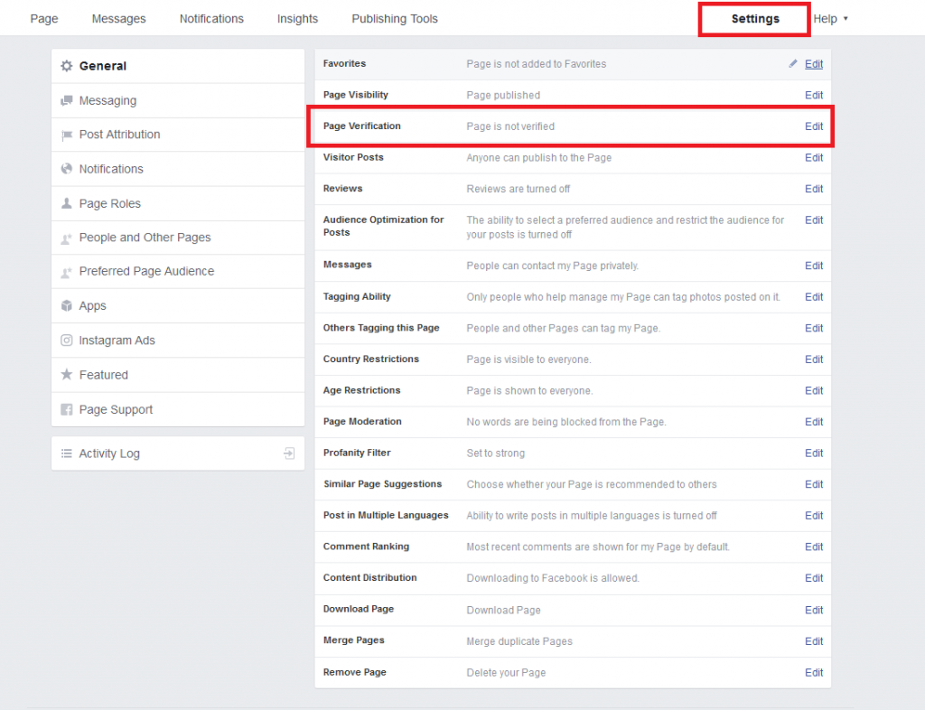Click the Messaging chat bubble icon

click(x=67, y=101)
